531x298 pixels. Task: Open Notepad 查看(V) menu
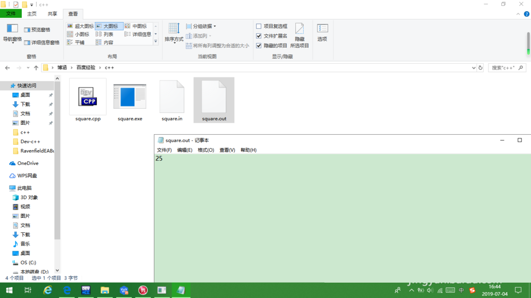[x=227, y=150]
